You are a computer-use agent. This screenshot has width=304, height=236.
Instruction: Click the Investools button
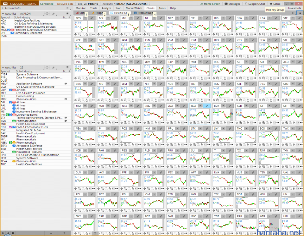point(294,8)
